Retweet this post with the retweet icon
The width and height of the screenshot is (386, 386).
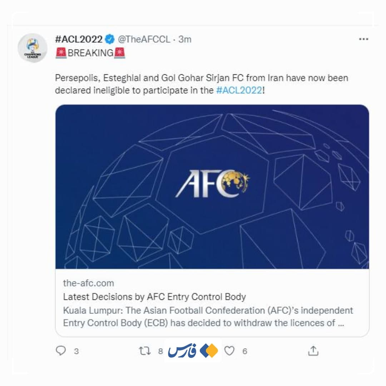[144, 351]
